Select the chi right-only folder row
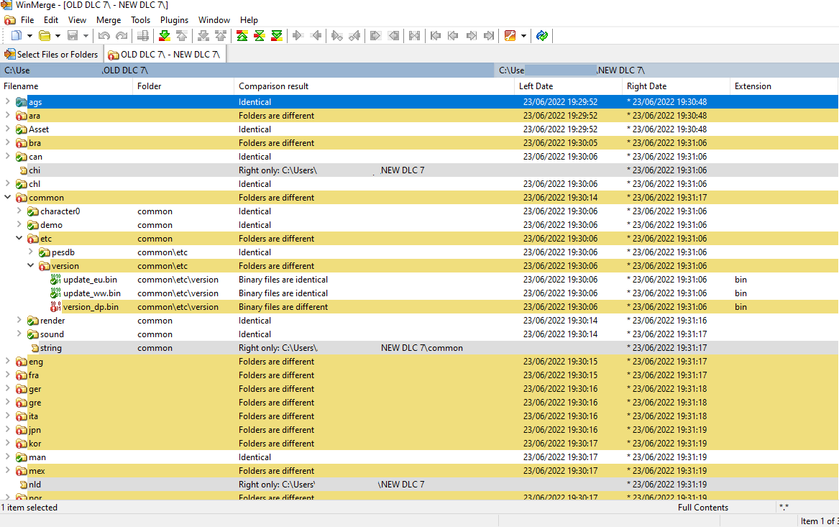839x527 pixels. point(420,170)
